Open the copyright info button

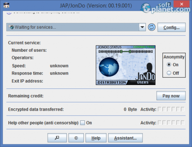76,138
